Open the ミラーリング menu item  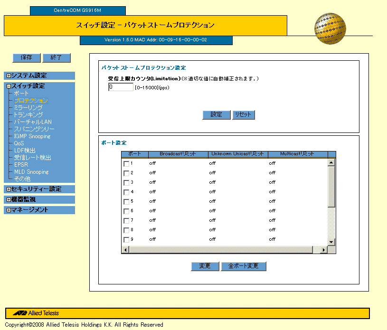click(x=28, y=108)
